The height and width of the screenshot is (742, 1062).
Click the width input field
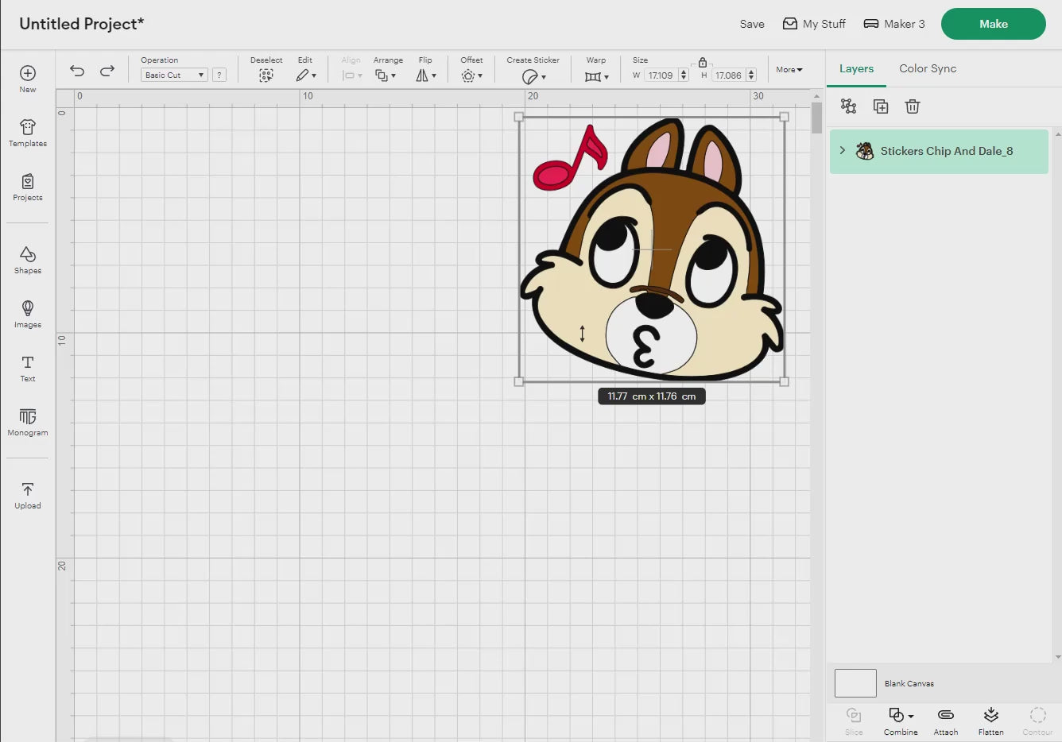(661, 75)
